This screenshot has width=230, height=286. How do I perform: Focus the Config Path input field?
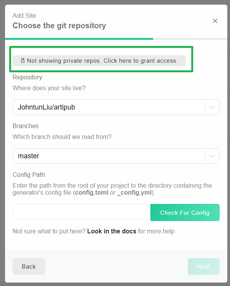82,212
